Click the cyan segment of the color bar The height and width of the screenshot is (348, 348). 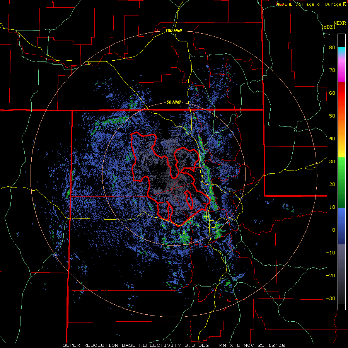[341, 51]
